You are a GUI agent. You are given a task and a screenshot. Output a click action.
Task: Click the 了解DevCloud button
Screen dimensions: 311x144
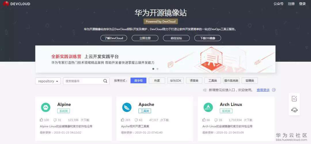(114, 38)
